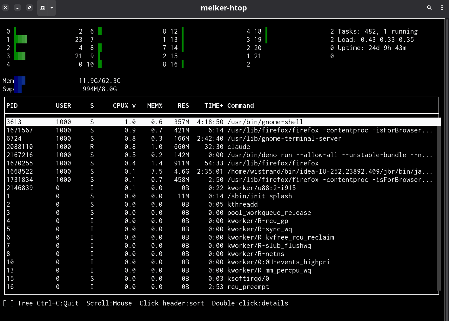This screenshot has height=321, width=449.
Task: Sort processes by the S state header
Action: 92,106
